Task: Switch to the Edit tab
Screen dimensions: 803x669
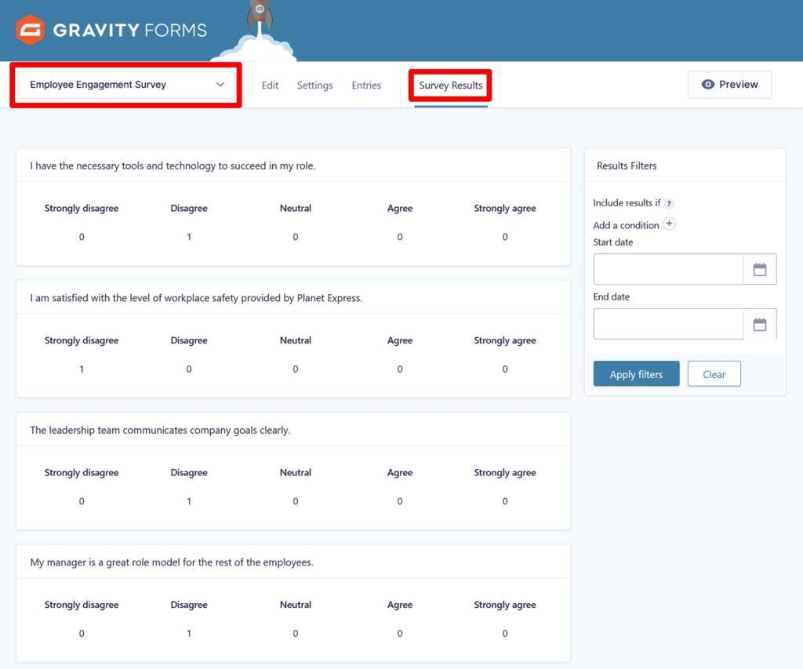Action: [x=270, y=85]
